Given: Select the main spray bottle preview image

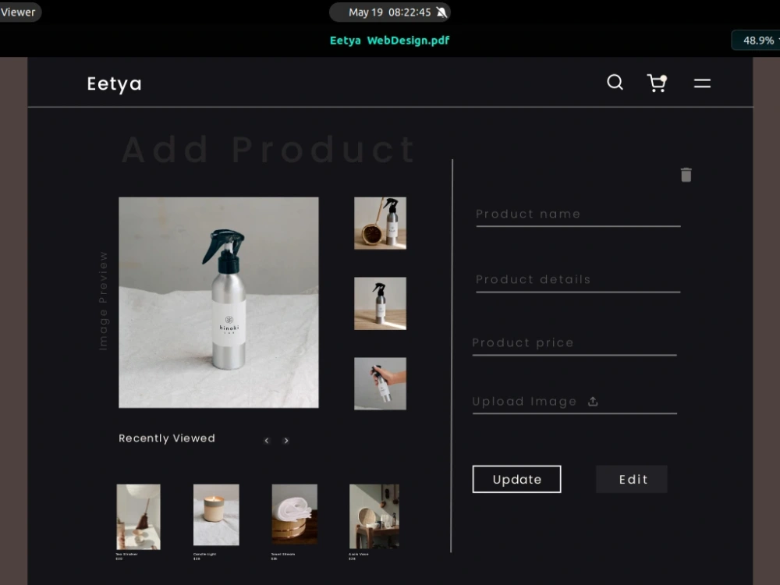Looking at the screenshot, I should point(218,303).
